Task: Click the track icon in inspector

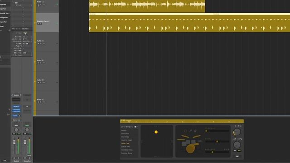Action: (25, 33)
